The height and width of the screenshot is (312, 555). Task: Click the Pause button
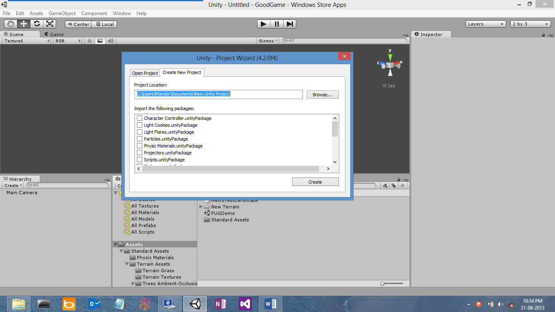tap(277, 24)
